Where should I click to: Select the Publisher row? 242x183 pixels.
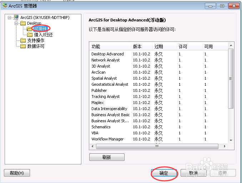click(159, 90)
